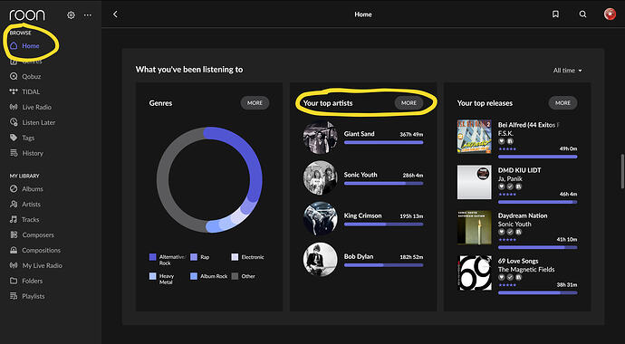This screenshot has height=344, width=625.
Task: Open the Bei Alfred album cover
Action: [x=475, y=136]
